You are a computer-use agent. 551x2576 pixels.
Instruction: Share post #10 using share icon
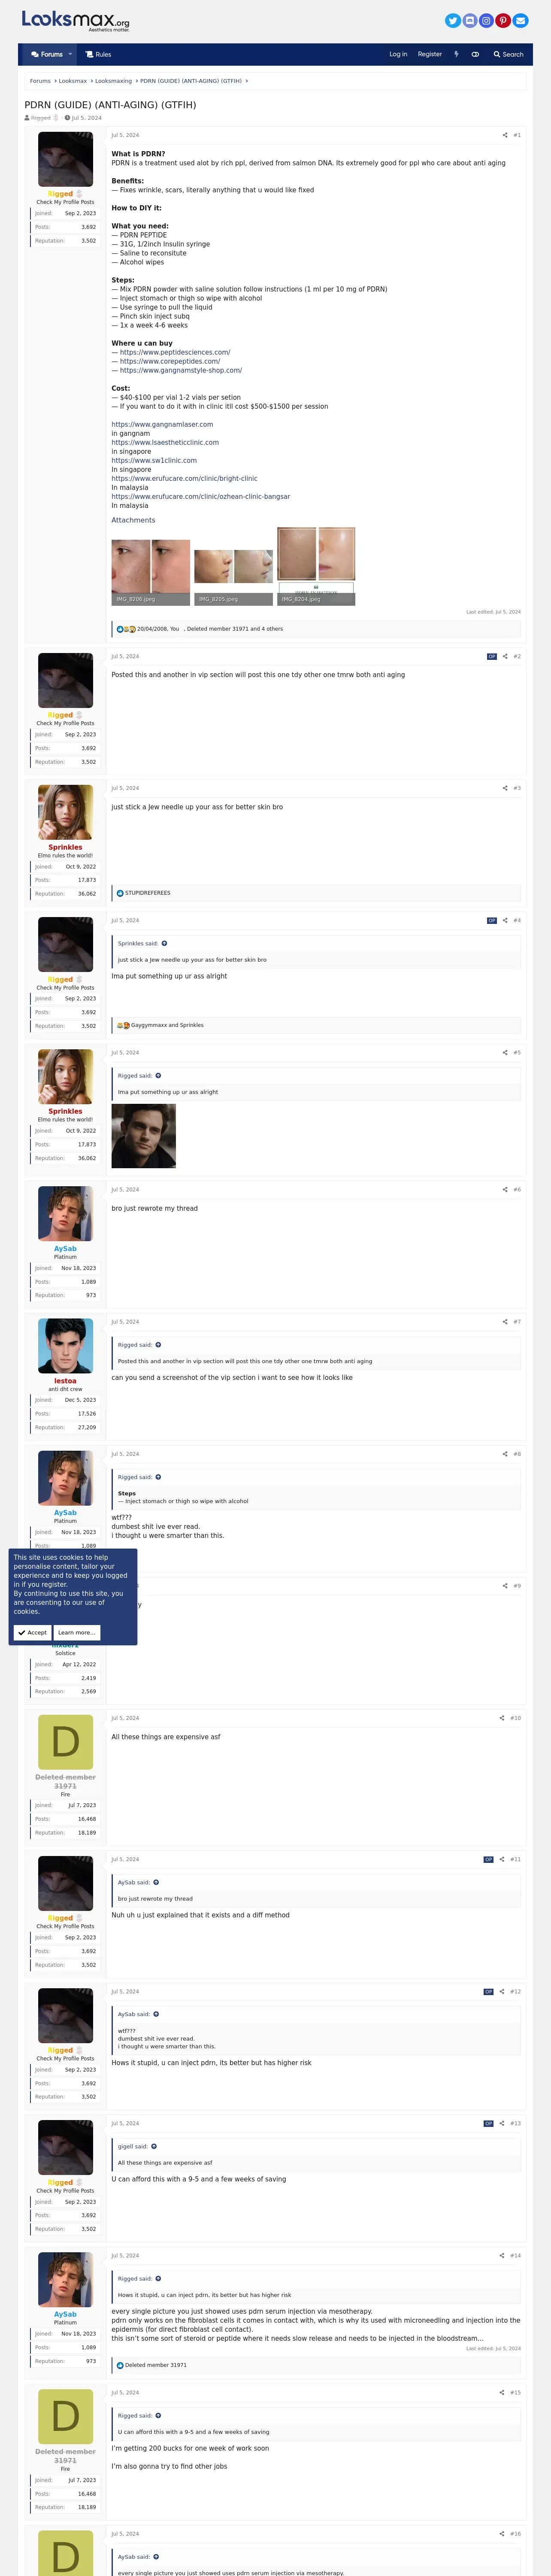502,1718
